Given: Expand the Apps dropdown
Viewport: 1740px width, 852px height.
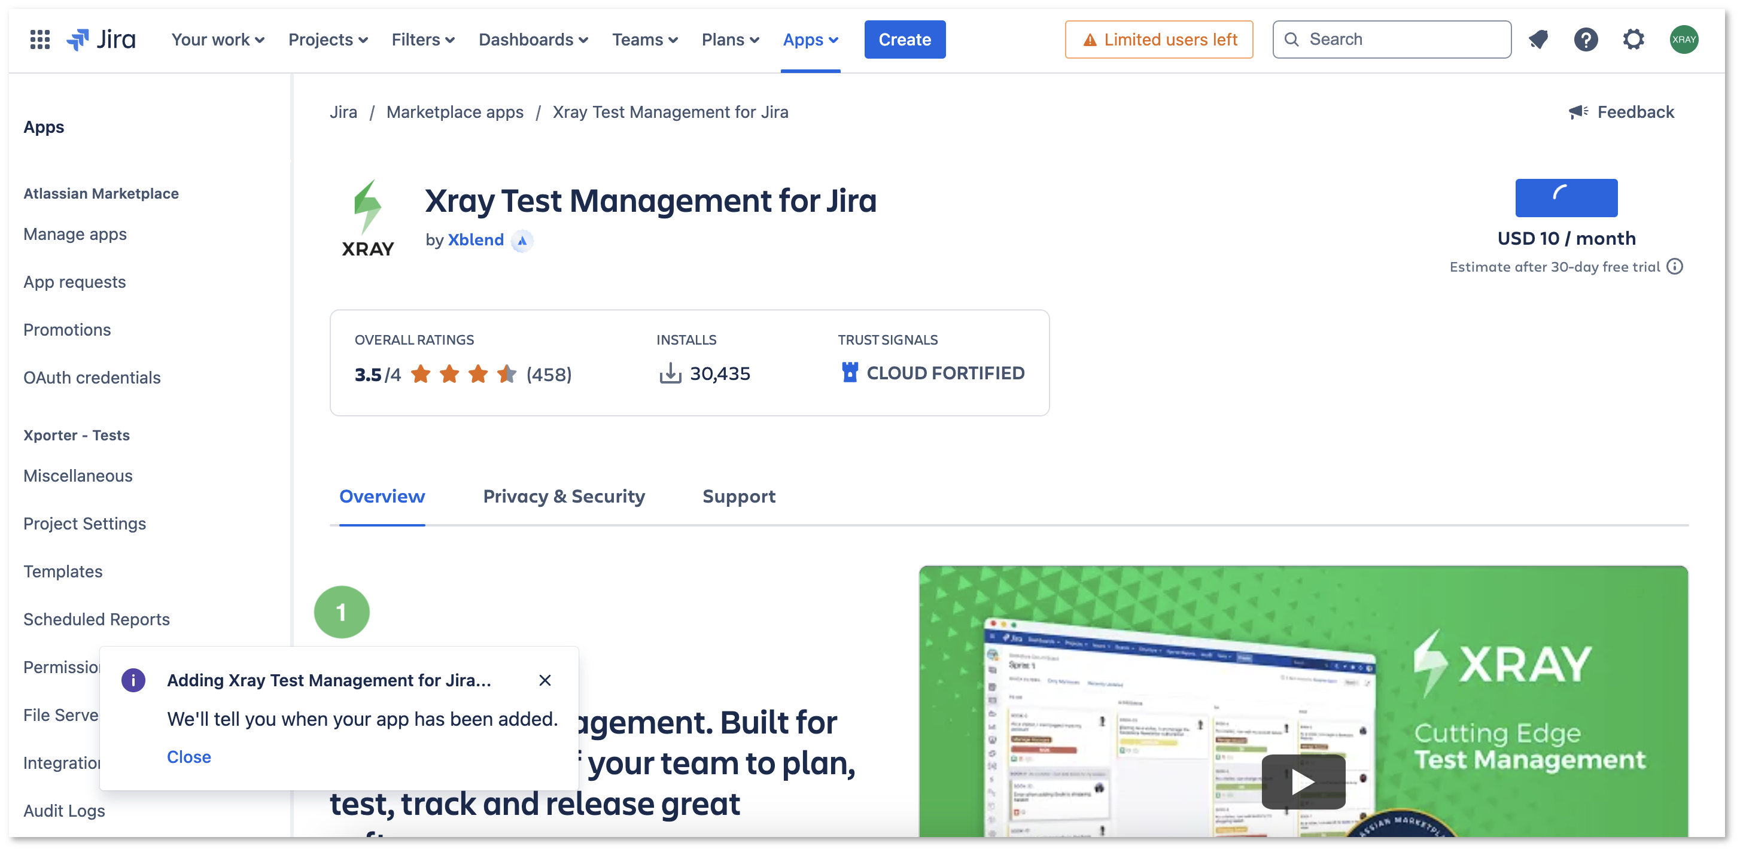Looking at the screenshot, I should [x=811, y=39].
